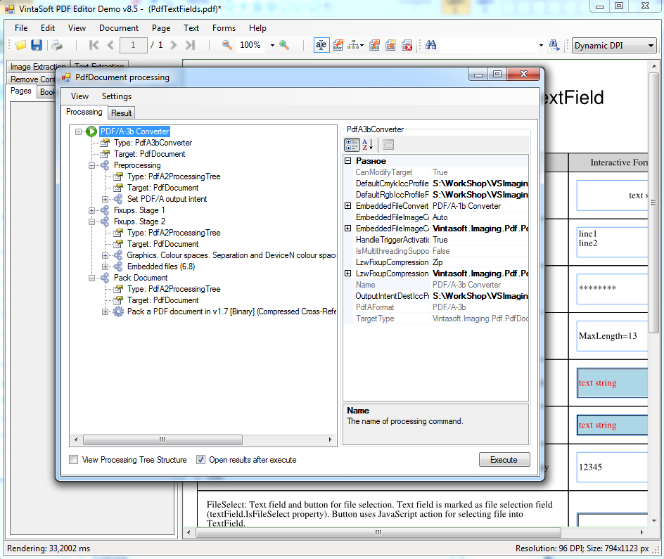The image size is (664, 559).
Task: Select tree row Type: PdfA3bConverter
Action: 153,143
